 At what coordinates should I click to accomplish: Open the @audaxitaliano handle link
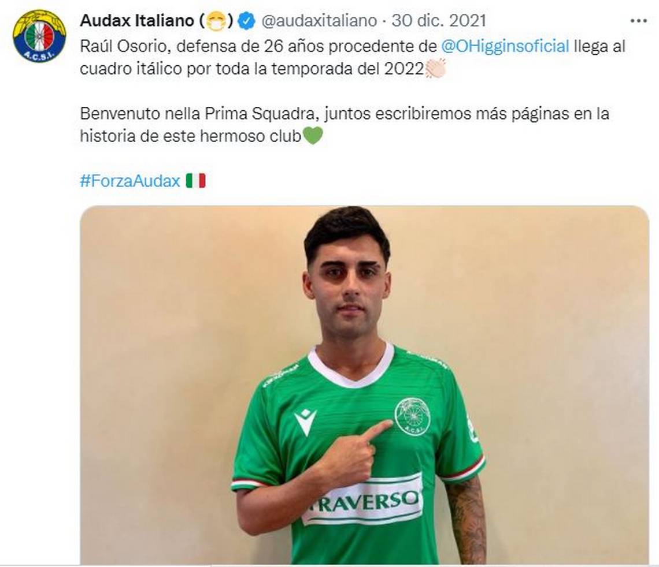tap(320, 21)
